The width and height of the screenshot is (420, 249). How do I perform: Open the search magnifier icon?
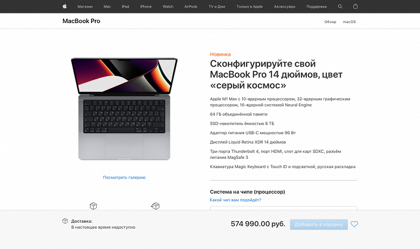pos(340,6)
